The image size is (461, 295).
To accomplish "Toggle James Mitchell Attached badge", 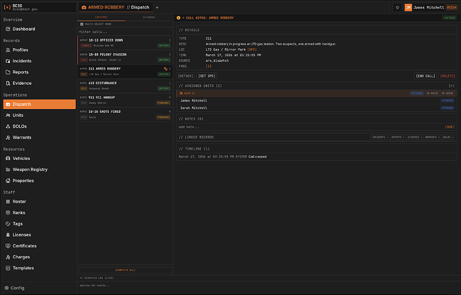I will pyautogui.click(x=448, y=101).
